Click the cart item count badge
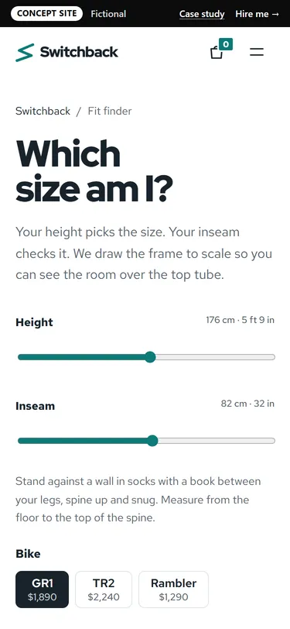Viewport: 290px width, 629px height. click(226, 44)
